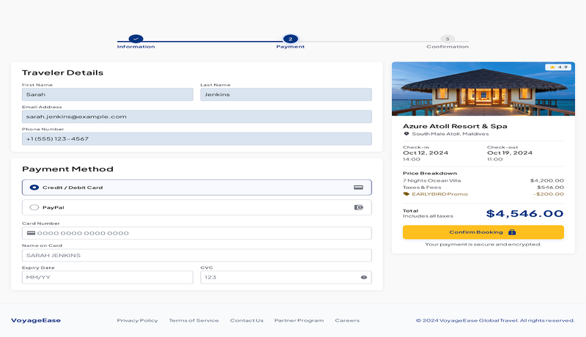Click the $4,200.00 villa price
Image resolution: width=586 pixels, height=337 pixels.
pyautogui.click(x=546, y=180)
